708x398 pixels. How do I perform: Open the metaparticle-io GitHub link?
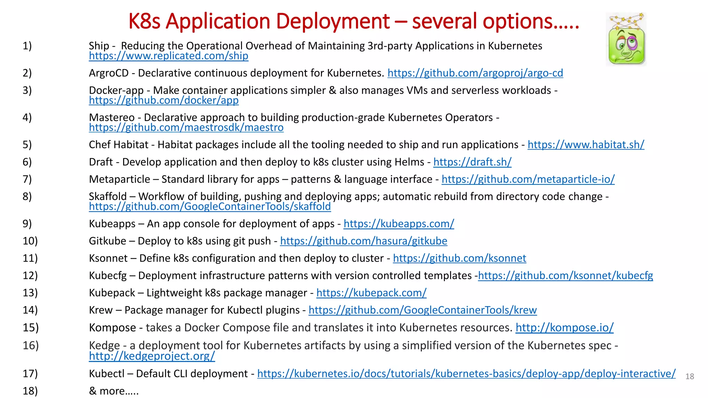point(528,179)
